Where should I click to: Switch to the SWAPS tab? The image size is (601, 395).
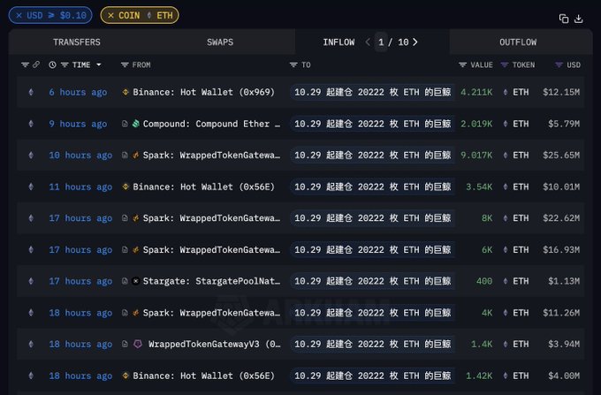[x=220, y=42]
